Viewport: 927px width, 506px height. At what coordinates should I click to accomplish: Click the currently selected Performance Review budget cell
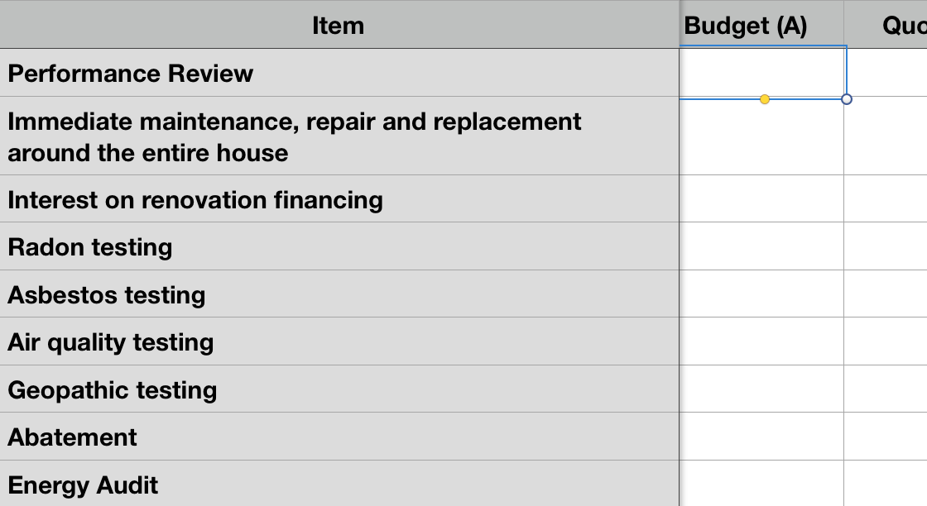tap(761, 74)
